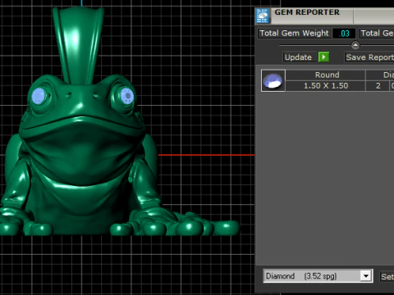Screen dimensions: 394x295
Task: Select the round gem thumbnail in report
Action: click(x=273, y=80)
